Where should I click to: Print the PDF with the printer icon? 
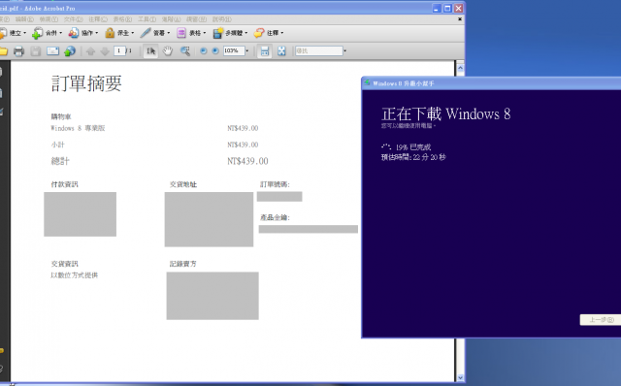(x=18, y=51)
